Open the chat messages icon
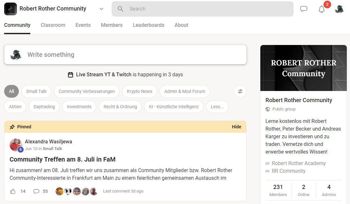This screenshot has height=204, width=350. pos(304,9)
